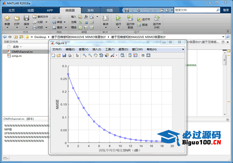The height and width of the screenshot is (163, 233).
Task: Open the 工具(T) menu in Figure window
Action: (109, 50)
